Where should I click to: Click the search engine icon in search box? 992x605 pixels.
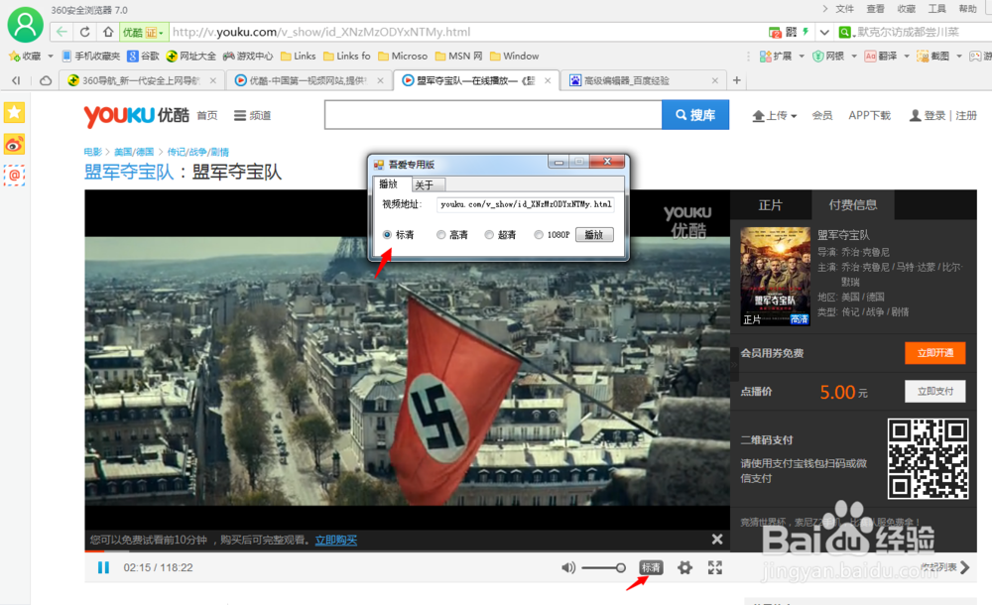[x=844, y=32]
